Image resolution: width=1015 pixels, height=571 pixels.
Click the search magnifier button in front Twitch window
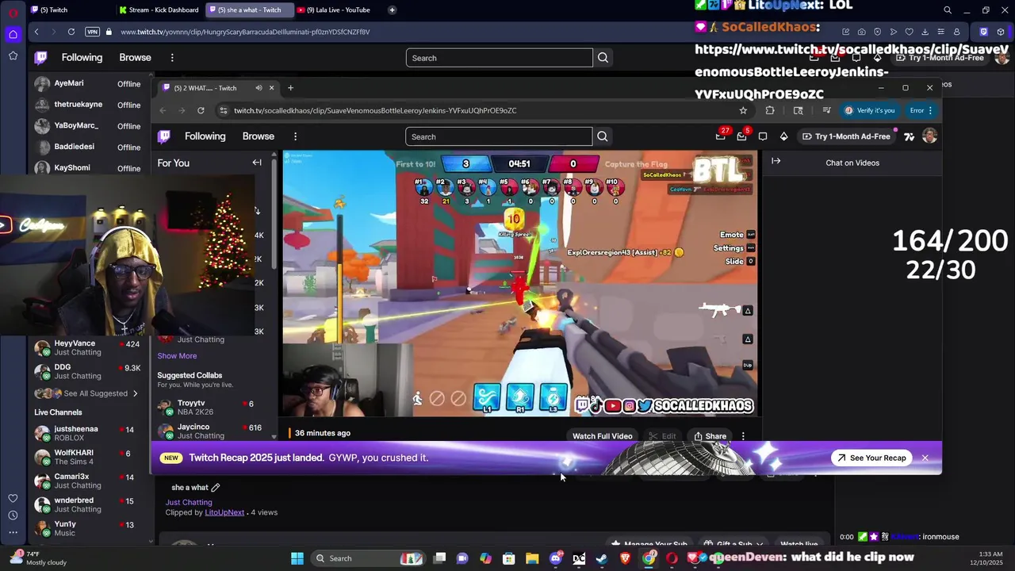tap(603, 136)
